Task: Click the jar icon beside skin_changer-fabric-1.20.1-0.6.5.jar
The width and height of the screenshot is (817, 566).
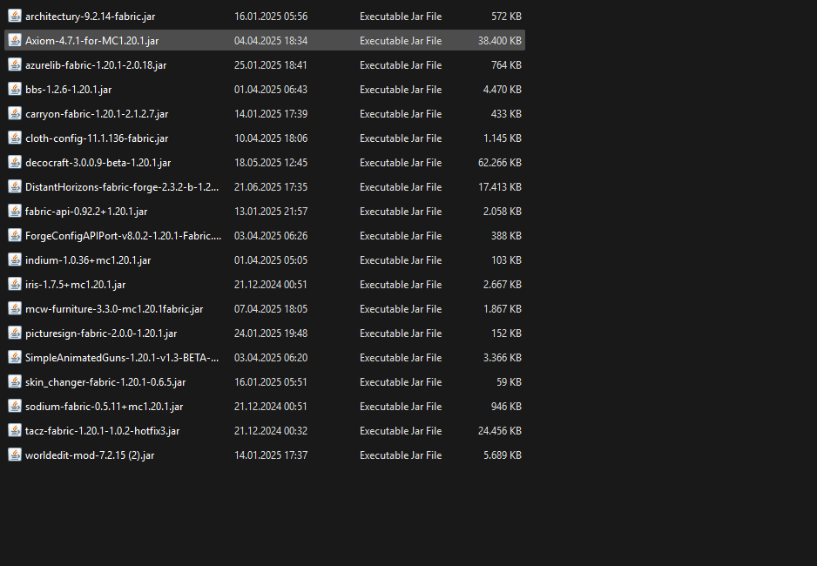Action: (x=15, y=382)
